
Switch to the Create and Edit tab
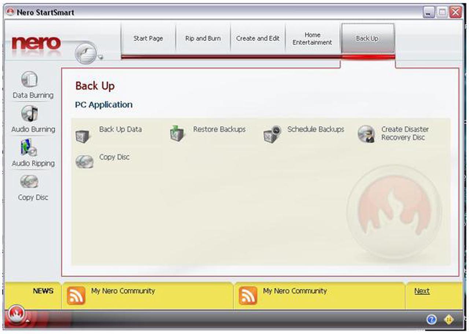pyautogui.click(x=258, y=38)
